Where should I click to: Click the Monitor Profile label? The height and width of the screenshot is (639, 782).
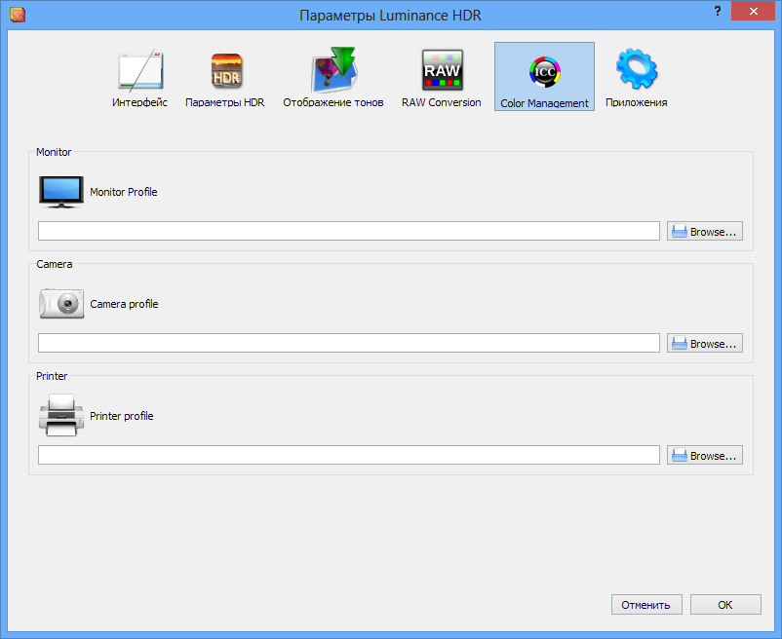[124, 192]
